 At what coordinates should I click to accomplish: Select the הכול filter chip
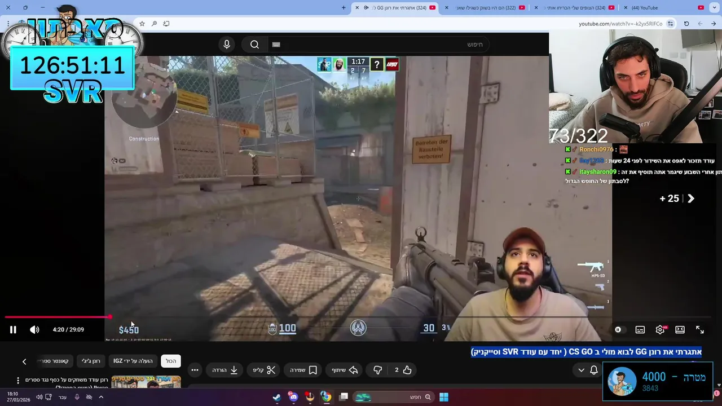[171, 361]
